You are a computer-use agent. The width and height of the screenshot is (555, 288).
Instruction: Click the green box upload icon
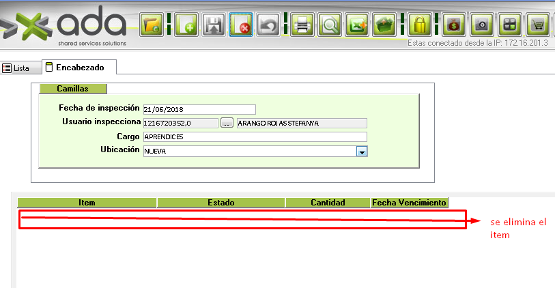pos(384,25)
